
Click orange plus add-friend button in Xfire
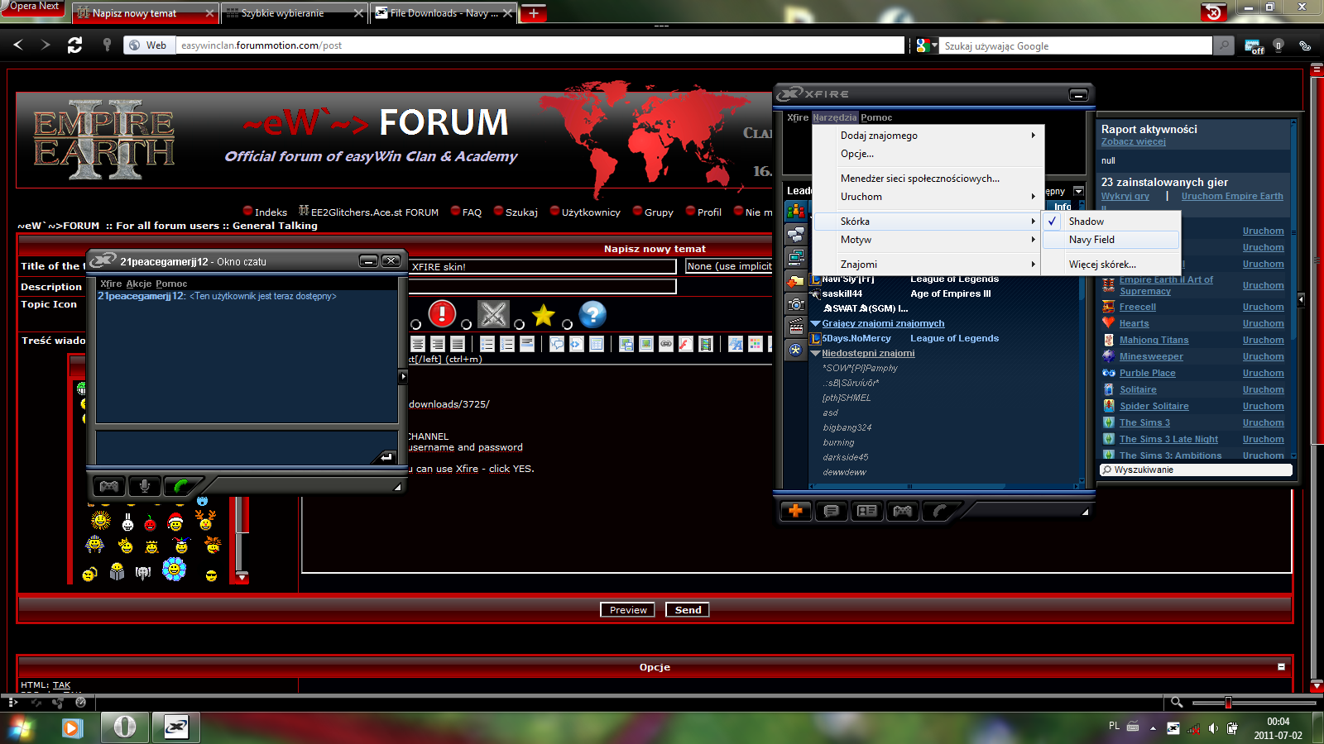(x=795, y=511)
